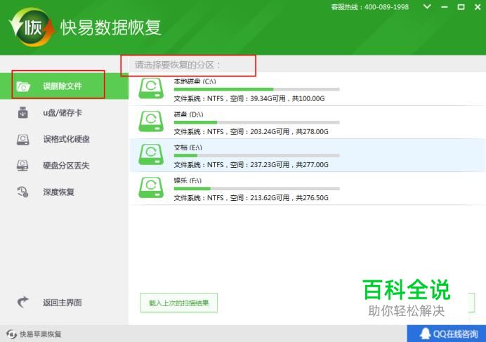Viewport: 486px width, 342px height.
Task: Click the drive icon for 本地磁盘 (C:\)
Action: (x=151, y=88)
